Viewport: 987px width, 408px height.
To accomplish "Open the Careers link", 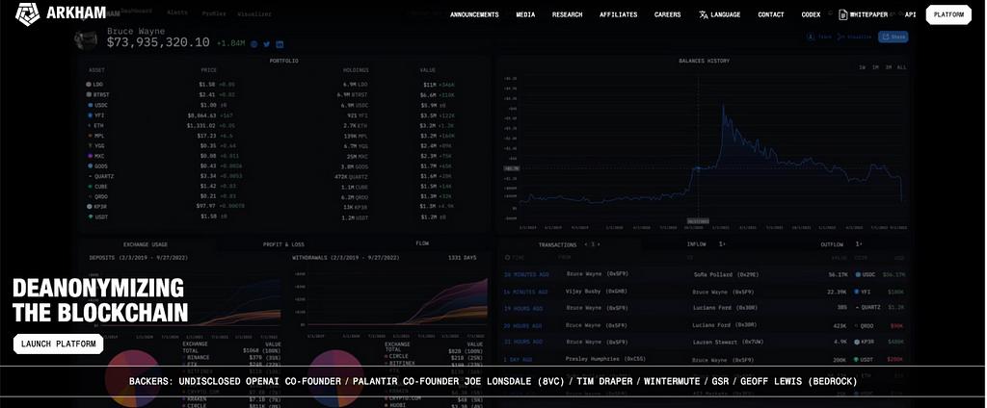I will tap(667, 14).
